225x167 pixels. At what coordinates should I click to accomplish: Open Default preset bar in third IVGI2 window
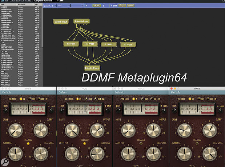coord(141,92)
